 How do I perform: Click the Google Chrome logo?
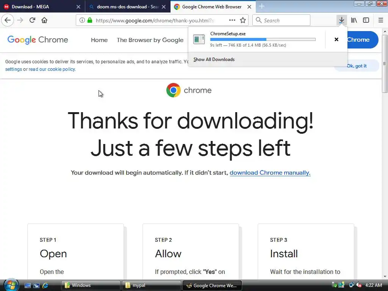coord(38,40)
